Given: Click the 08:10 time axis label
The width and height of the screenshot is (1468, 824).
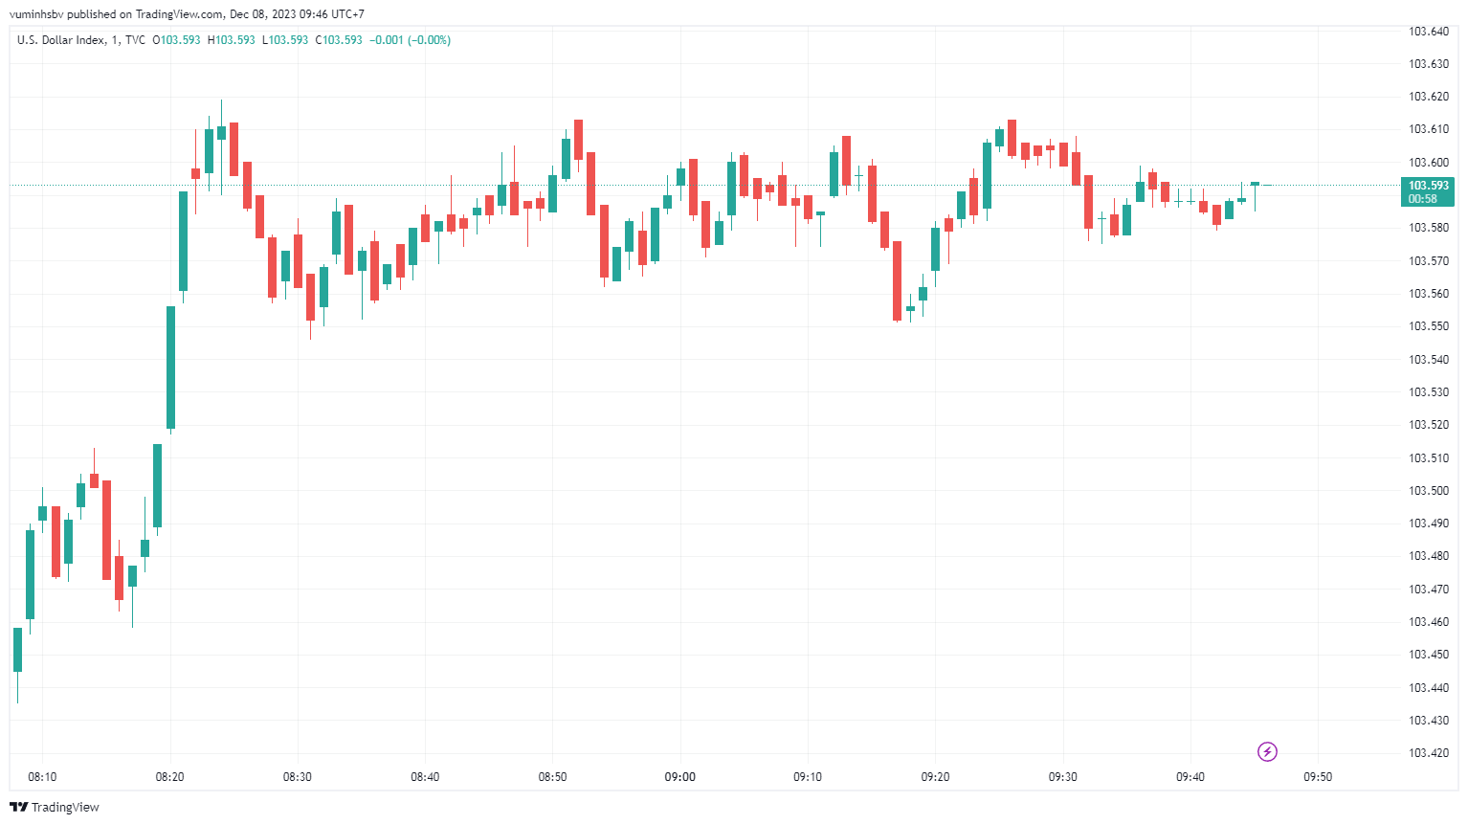Looking at the screenshot, I should [42, 777].
